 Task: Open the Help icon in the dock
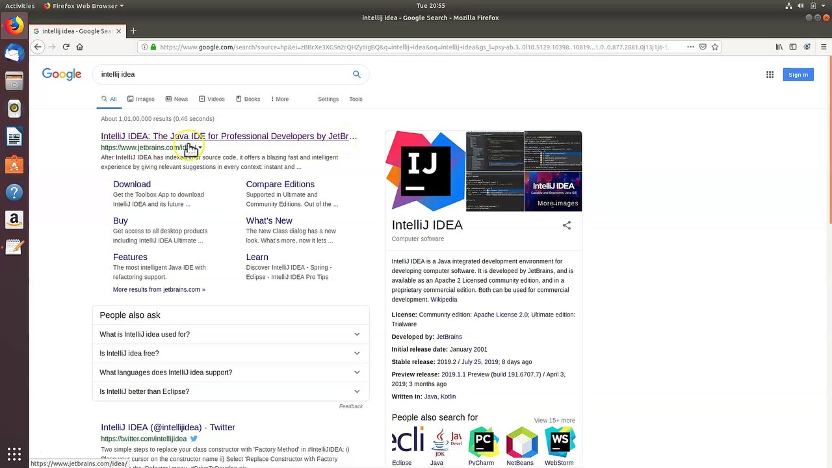click(x=14, y=192)
